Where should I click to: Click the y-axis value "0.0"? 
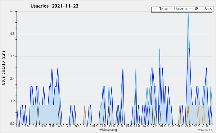point(12,124)
